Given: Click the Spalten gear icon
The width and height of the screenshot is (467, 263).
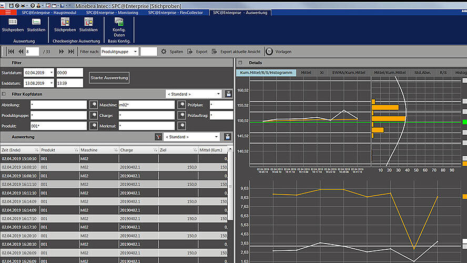Looking at the screenshot, I should click(164, 52).
